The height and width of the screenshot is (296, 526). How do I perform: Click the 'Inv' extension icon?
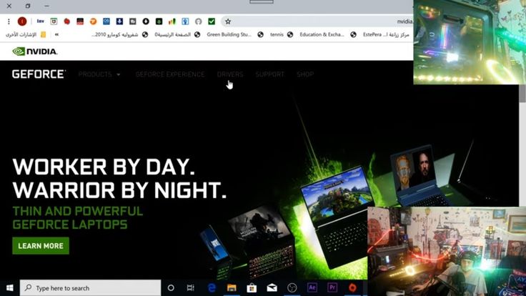pyautogui.click(x=41, y=21)
